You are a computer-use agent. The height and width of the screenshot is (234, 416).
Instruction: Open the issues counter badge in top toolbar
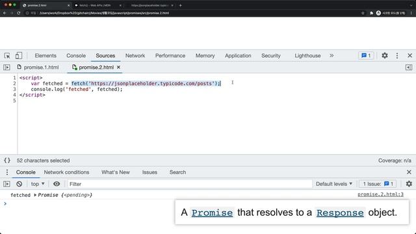(x=366, y=56)
